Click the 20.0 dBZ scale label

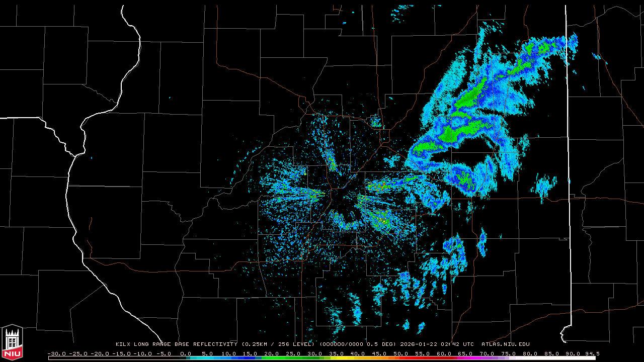click(272, 353)
